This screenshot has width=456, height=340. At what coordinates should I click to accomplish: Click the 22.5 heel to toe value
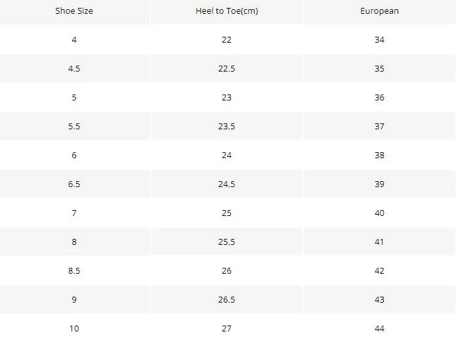[226, 69]
